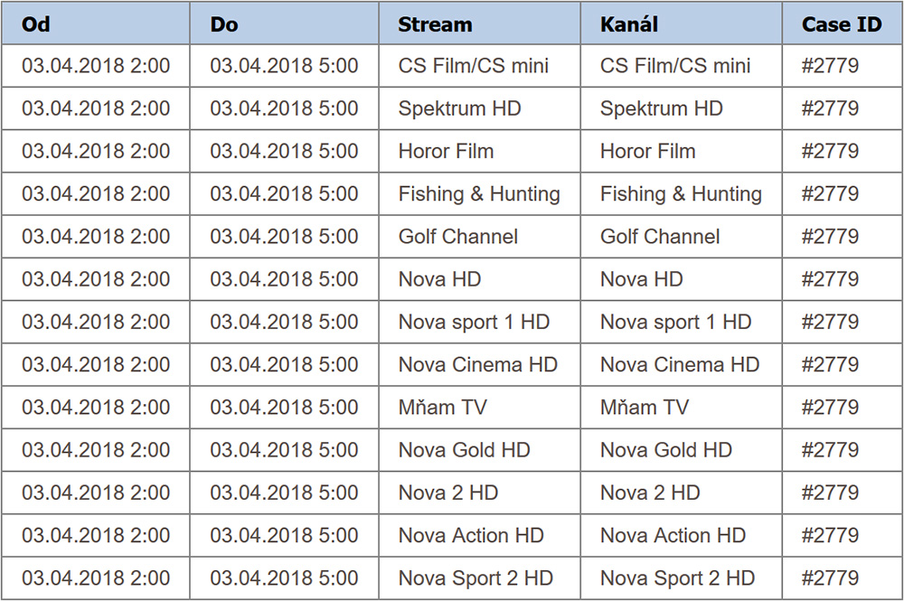This screenshot has height=601, width=904.
Task: Click Nova Gold HD in Kanál column
Action: click(666, 450)
